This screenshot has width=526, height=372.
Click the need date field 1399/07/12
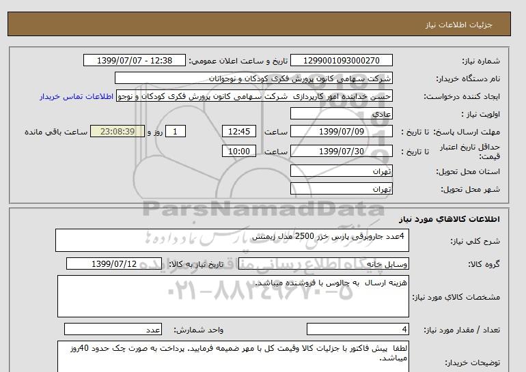coord(114,263)
